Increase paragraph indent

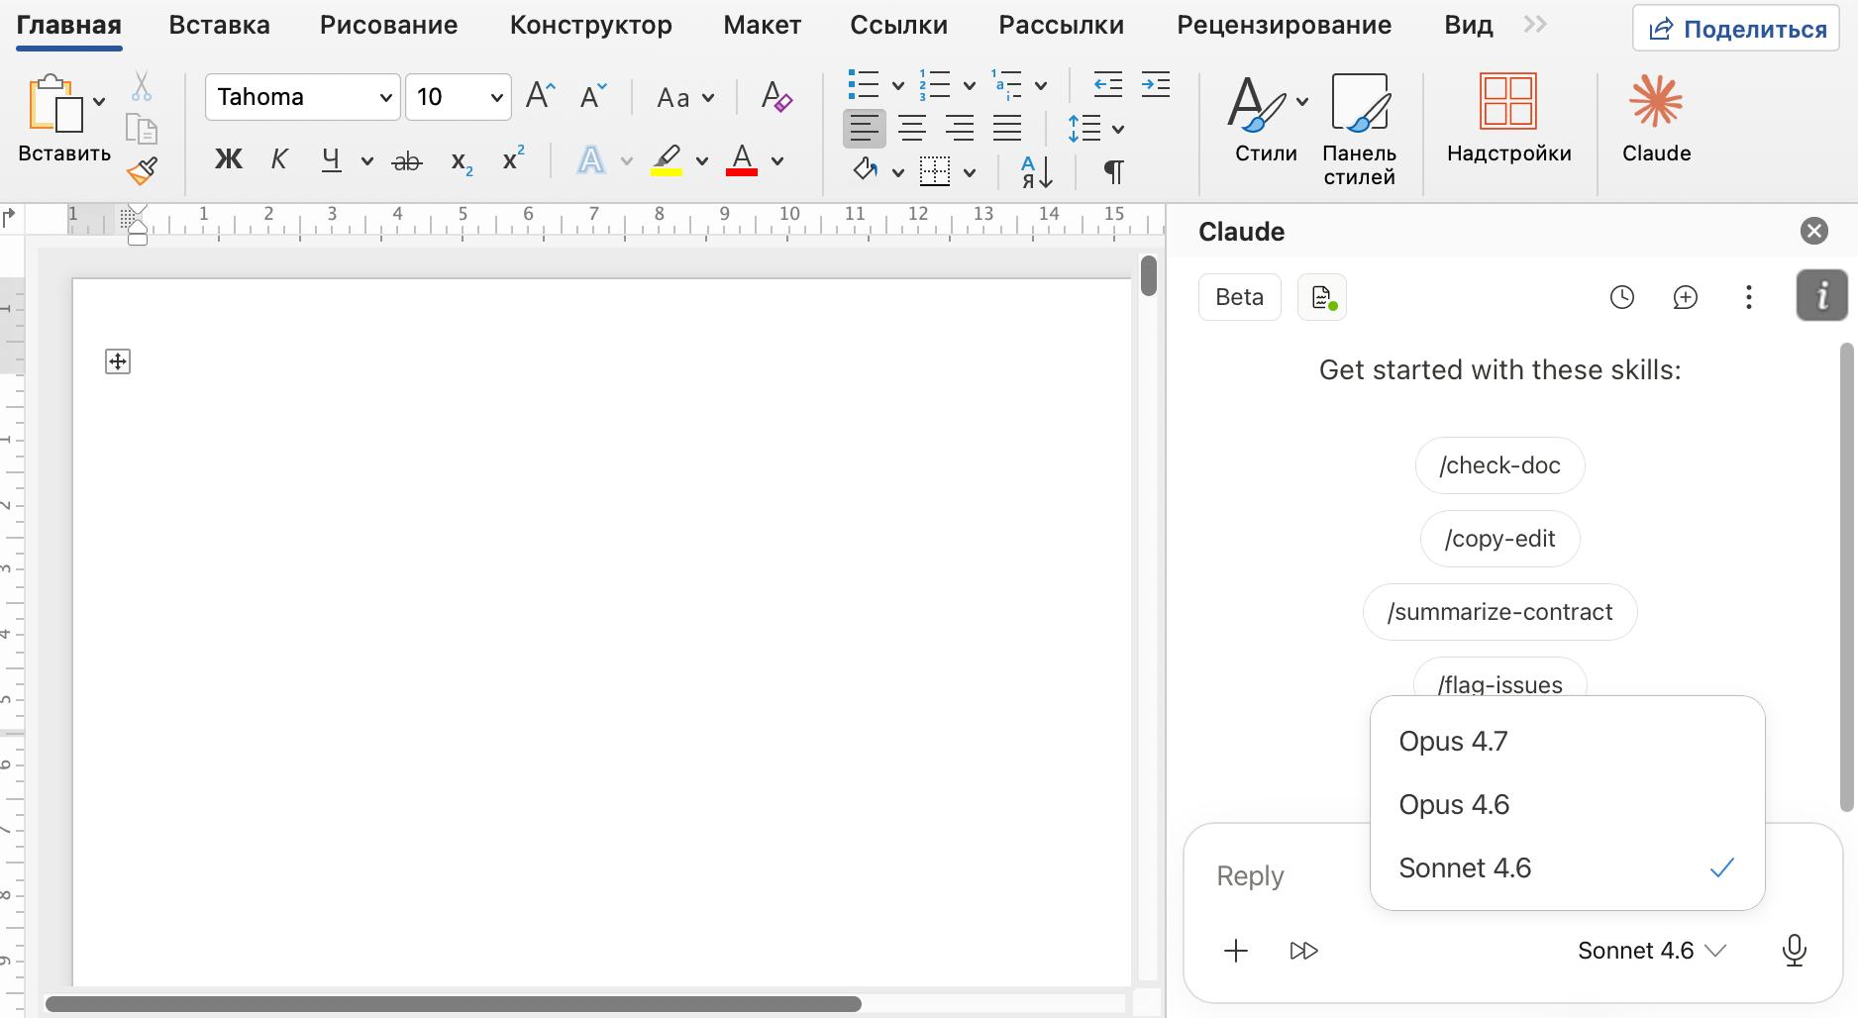coord(1155,85)
